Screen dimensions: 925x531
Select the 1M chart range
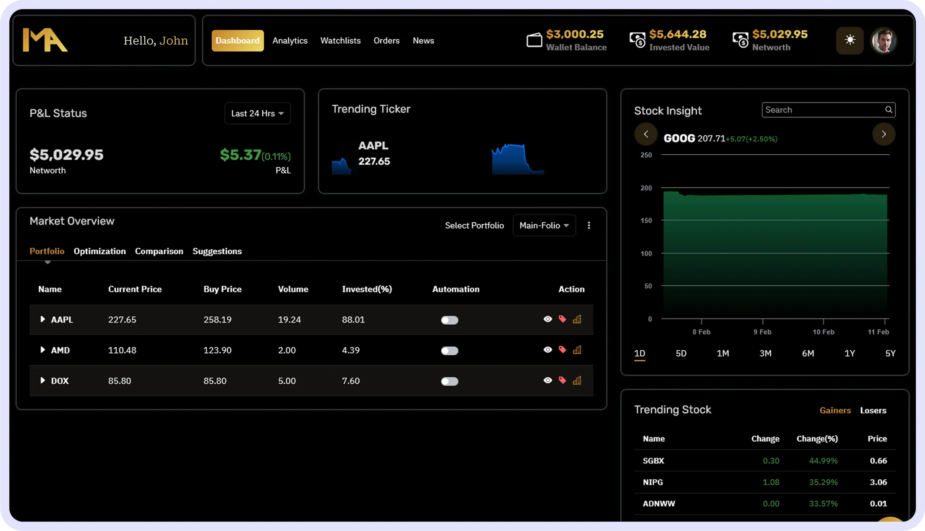723,353
